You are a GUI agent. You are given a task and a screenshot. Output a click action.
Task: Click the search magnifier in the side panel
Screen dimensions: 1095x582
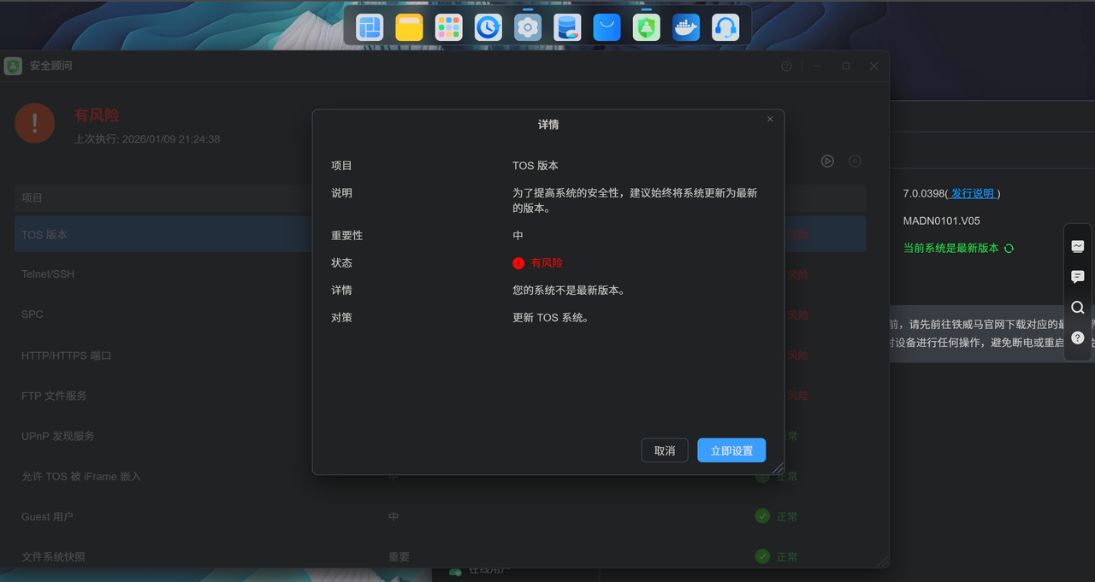tap(1078, 308)
